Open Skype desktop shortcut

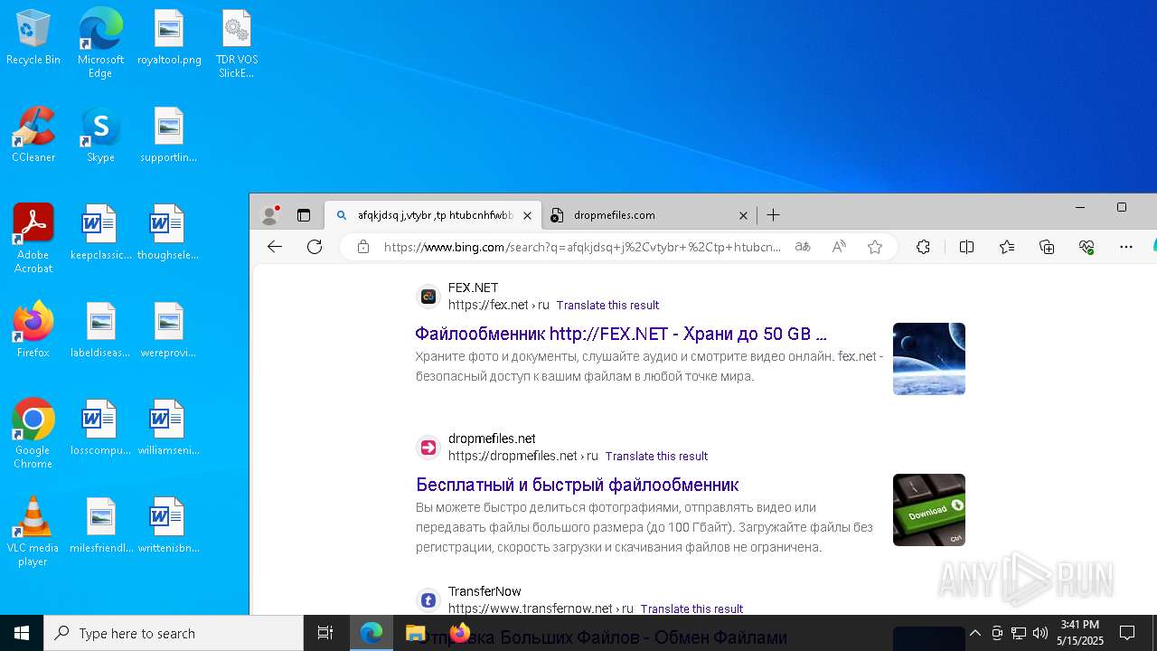(x=100, y=136)
